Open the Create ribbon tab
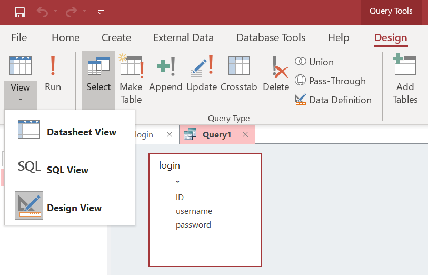The width and height of the screenshot is (428, 275). tap(116, 37)
